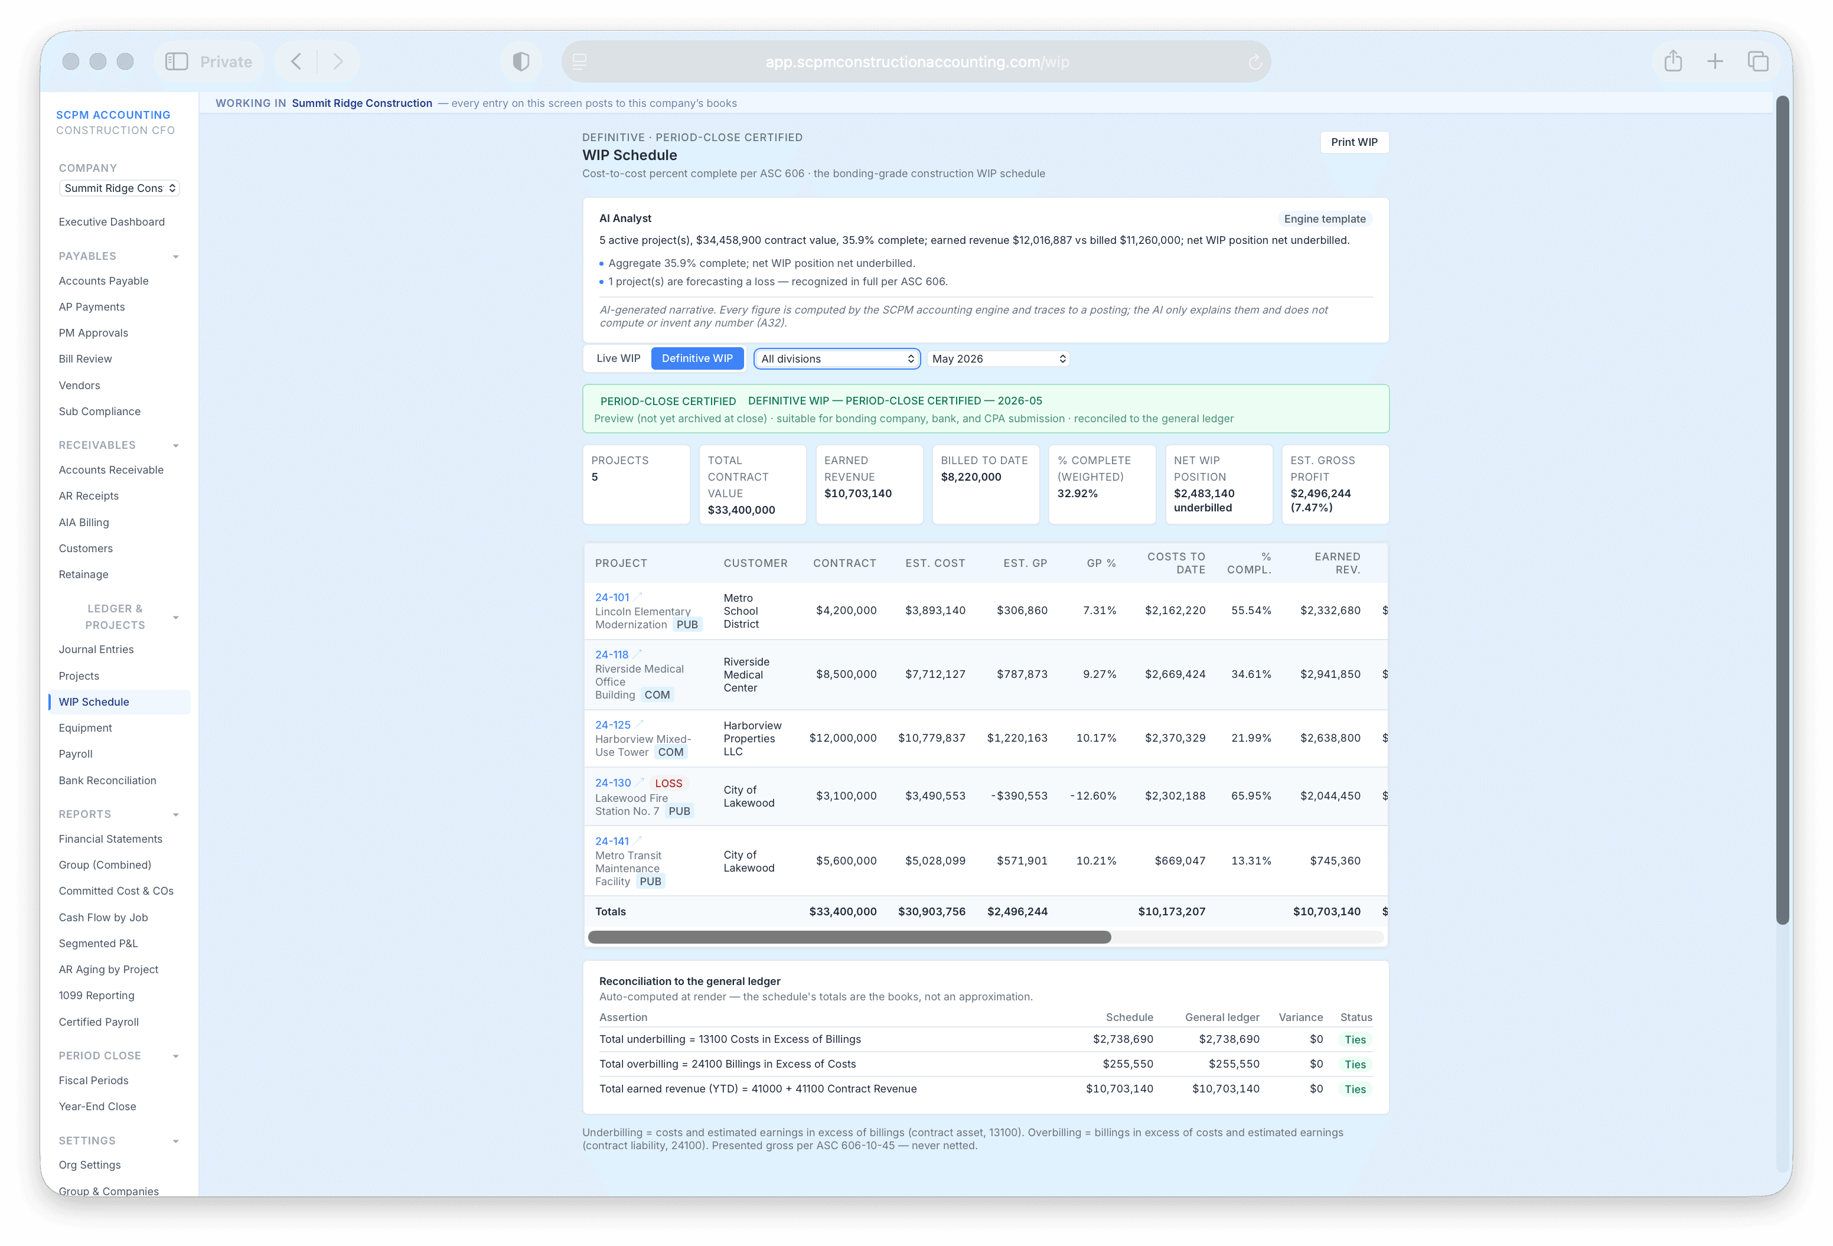The height and width of the screenshot is (1246, 1833).
Task: Open project 24-125 link
Action: click(x=613, y=725)
